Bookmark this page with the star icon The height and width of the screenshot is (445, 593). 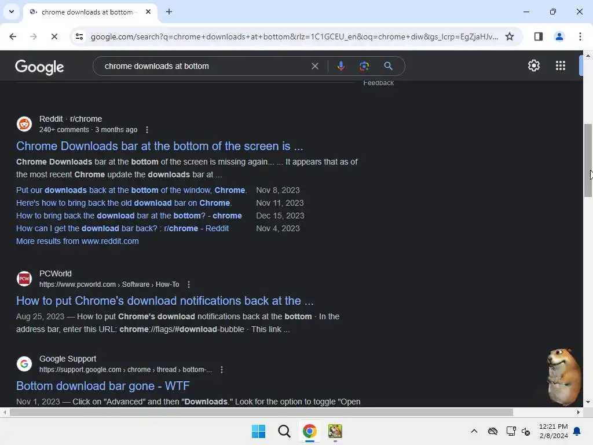[510, 37]
